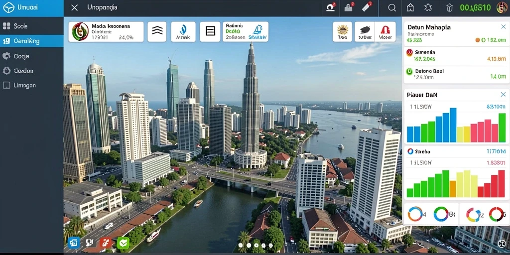Click the Stroho row label
The width and height of the screenshot is (510, 255).
click(x=423, y=151)
